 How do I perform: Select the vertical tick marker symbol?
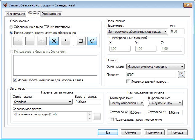pyautogui.click(x=66, y=41)
